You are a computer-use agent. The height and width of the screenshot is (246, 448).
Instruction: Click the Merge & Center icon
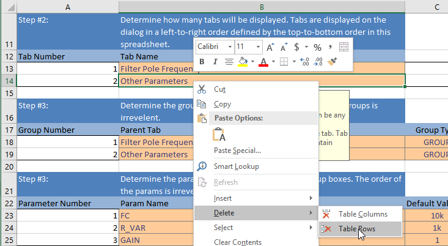tap(343, 47)
